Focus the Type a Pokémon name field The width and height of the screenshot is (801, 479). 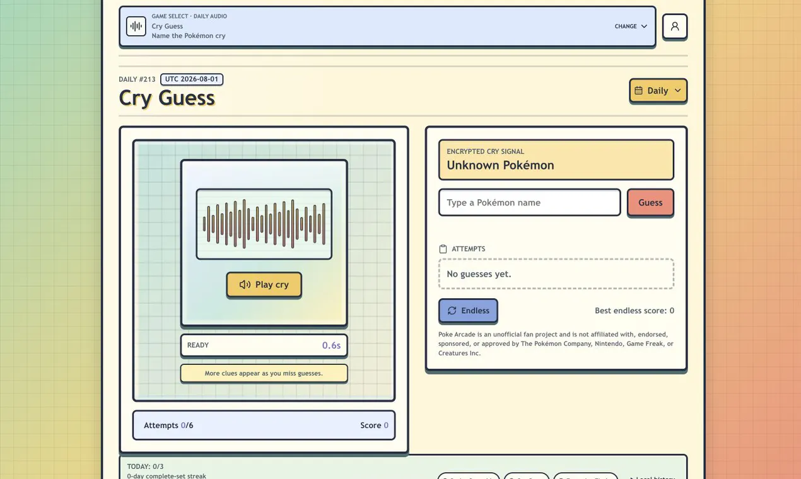point(530,202)
